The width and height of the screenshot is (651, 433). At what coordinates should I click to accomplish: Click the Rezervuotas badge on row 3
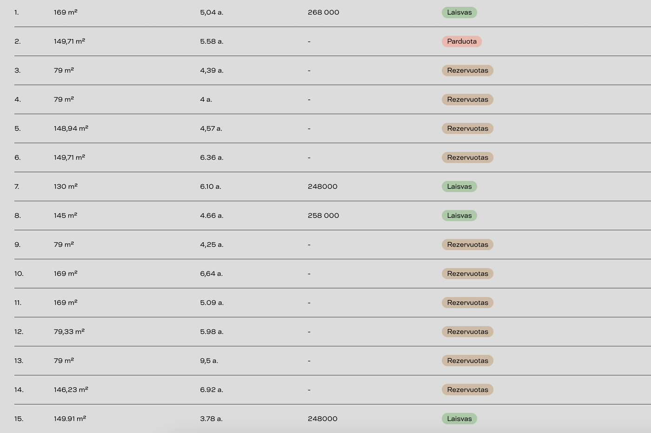(467, 70)
